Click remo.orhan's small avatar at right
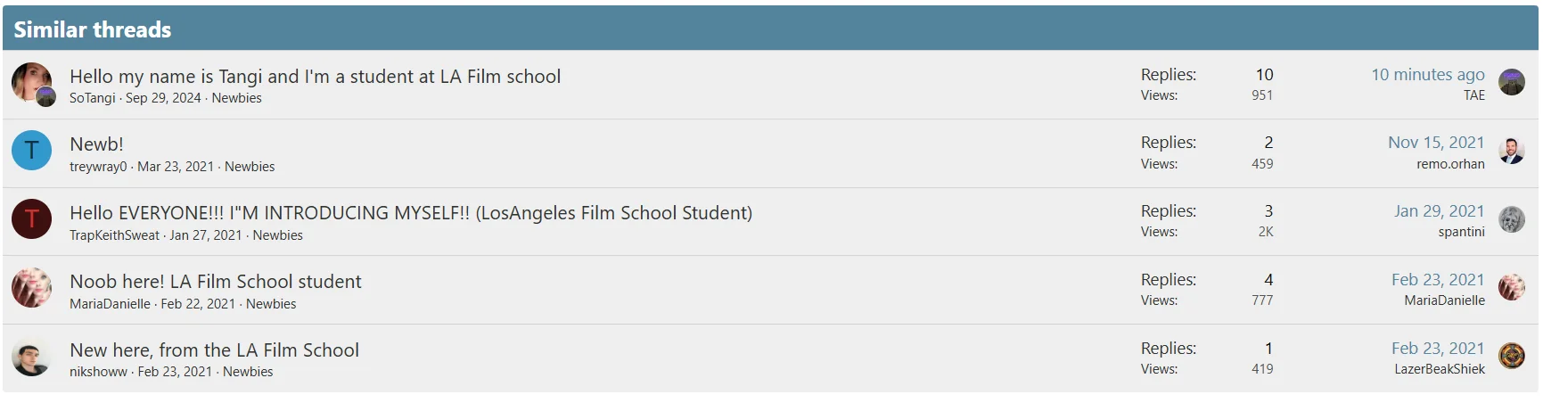 [x=1511, y=151]
